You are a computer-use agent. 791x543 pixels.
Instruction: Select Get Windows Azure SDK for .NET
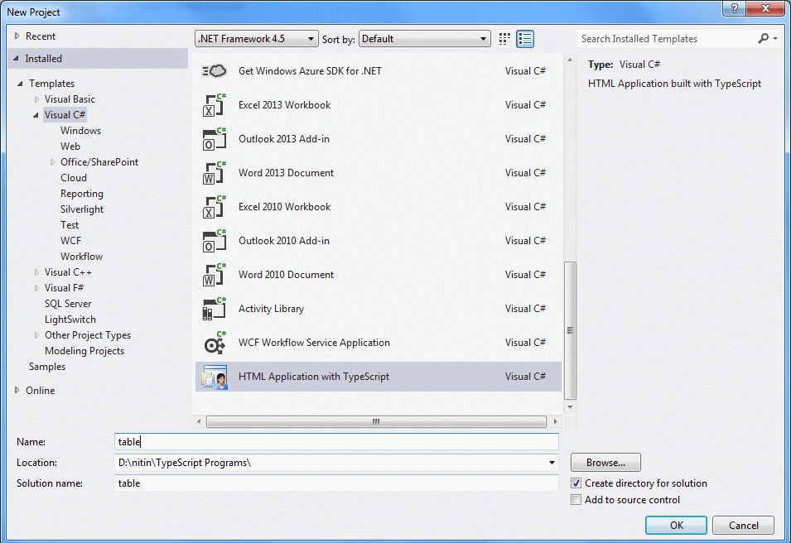tap(310, 71)
